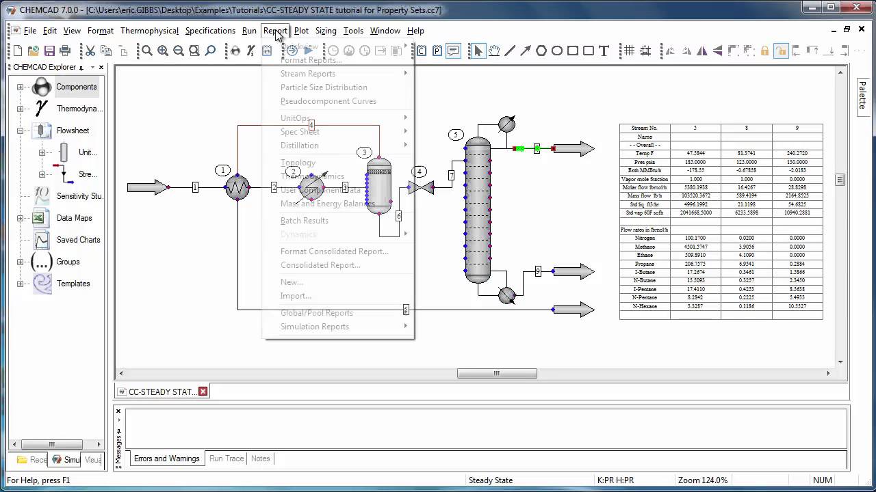Click the unlock padlock icon
The height and width of the screenshot is (492, 876).
pos(781,51)
